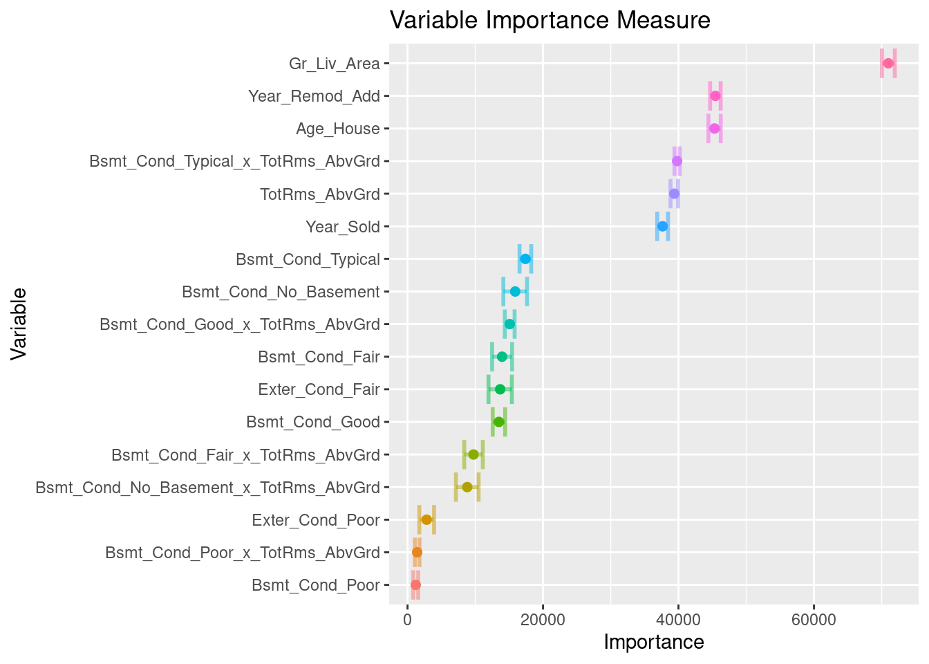Click the Exter_Cond_Poor orange dot
929x664 pixels.
tap(426, 519)
